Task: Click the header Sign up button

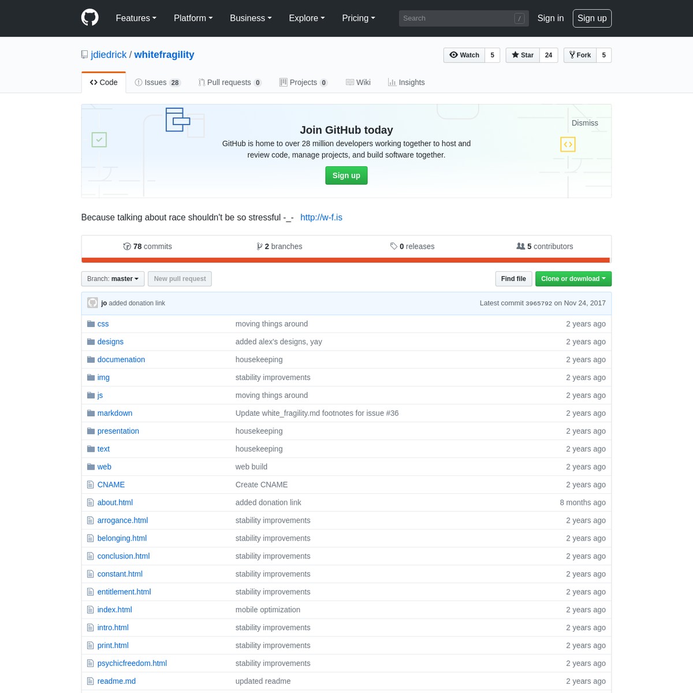Action: point(592,18)
